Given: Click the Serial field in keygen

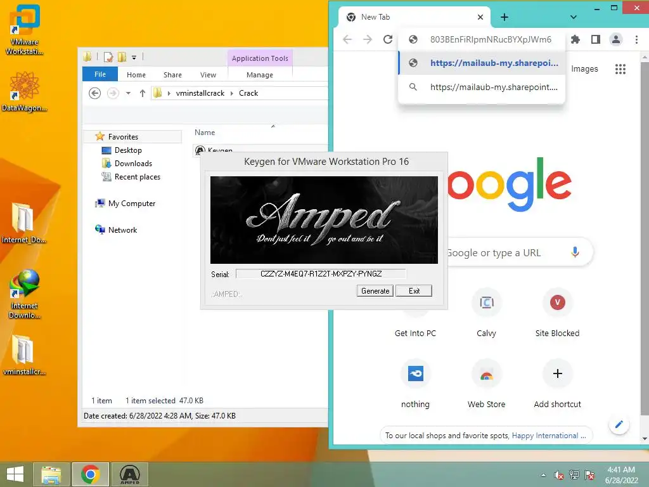Looking at the screenshot, I should [x=321, y=274].
